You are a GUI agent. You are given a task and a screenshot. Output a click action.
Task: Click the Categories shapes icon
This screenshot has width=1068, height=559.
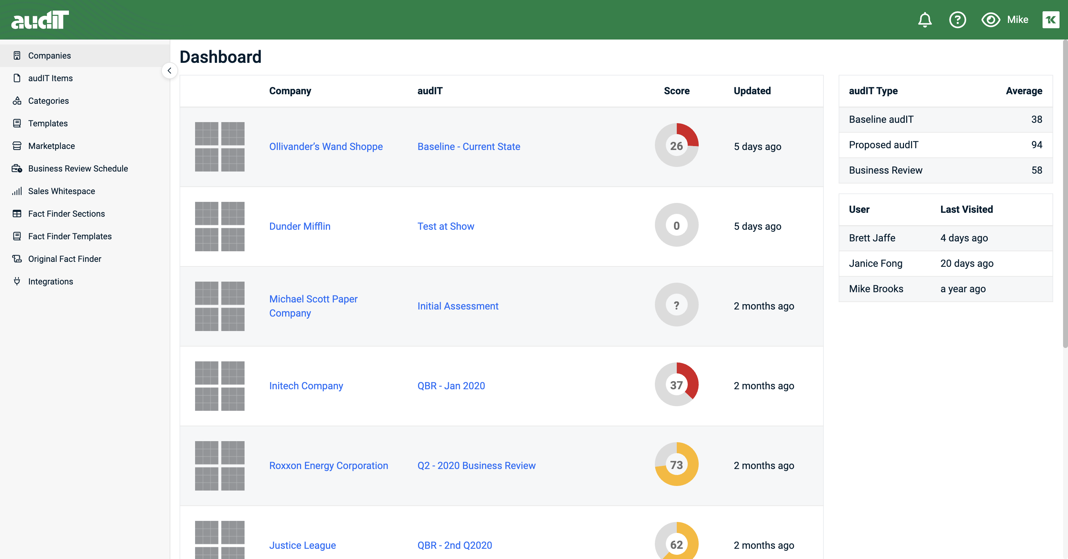pyautogui.click(x=17, y=101)
